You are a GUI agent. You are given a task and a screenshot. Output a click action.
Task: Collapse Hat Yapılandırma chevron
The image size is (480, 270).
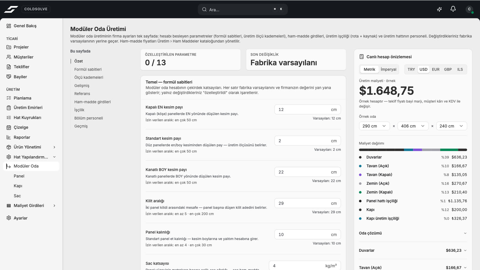click(54, 157)
